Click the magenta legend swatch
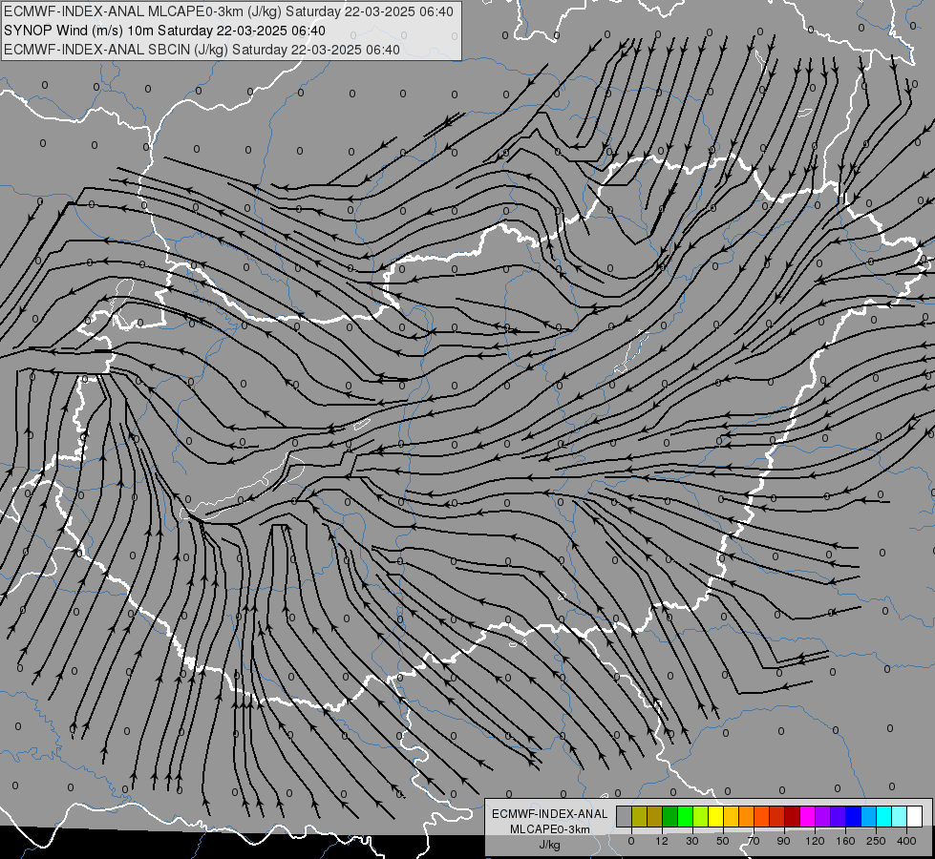The width and height of the screenshot is (935, 859). tap(807, 816)
